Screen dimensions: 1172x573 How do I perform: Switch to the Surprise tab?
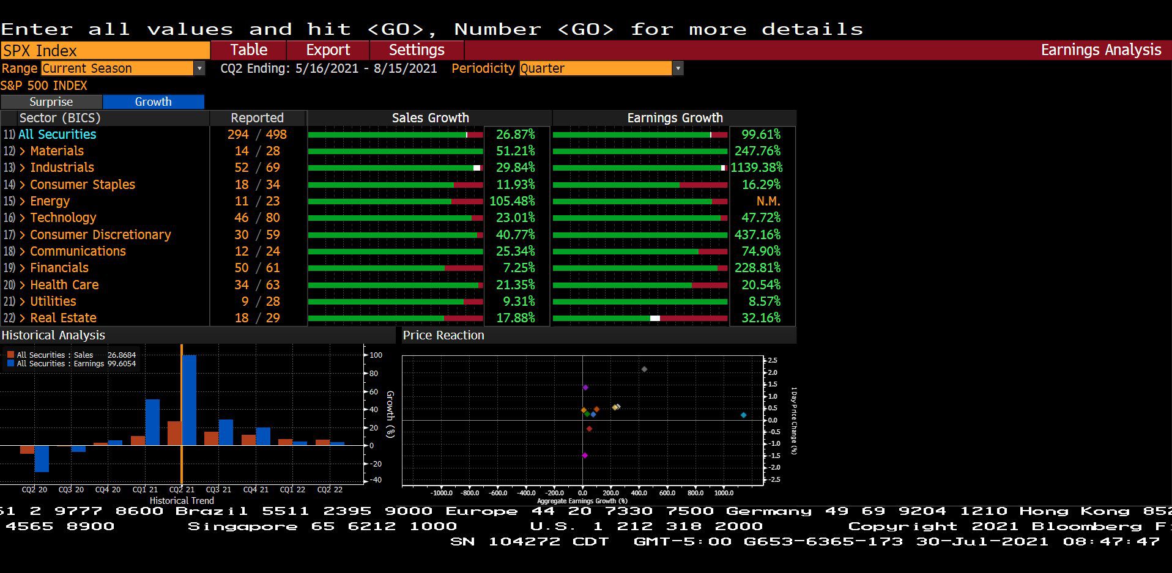(x=51, y=102)
